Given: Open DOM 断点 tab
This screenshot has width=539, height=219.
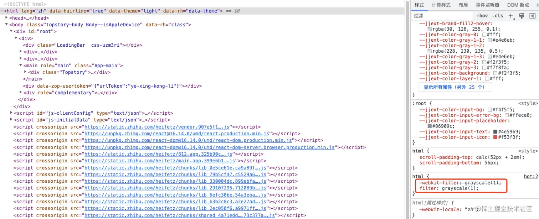Looking at the screenshot, I should click(518, 5).
